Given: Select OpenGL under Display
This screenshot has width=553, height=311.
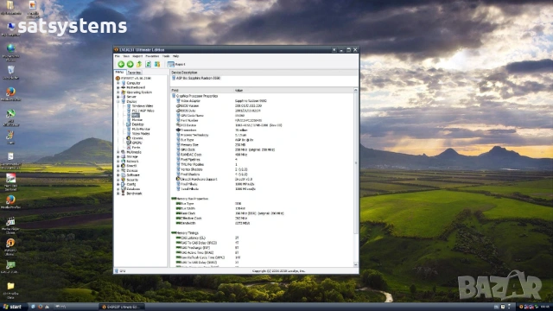Looking at the screenshot, I should (137, 138).
